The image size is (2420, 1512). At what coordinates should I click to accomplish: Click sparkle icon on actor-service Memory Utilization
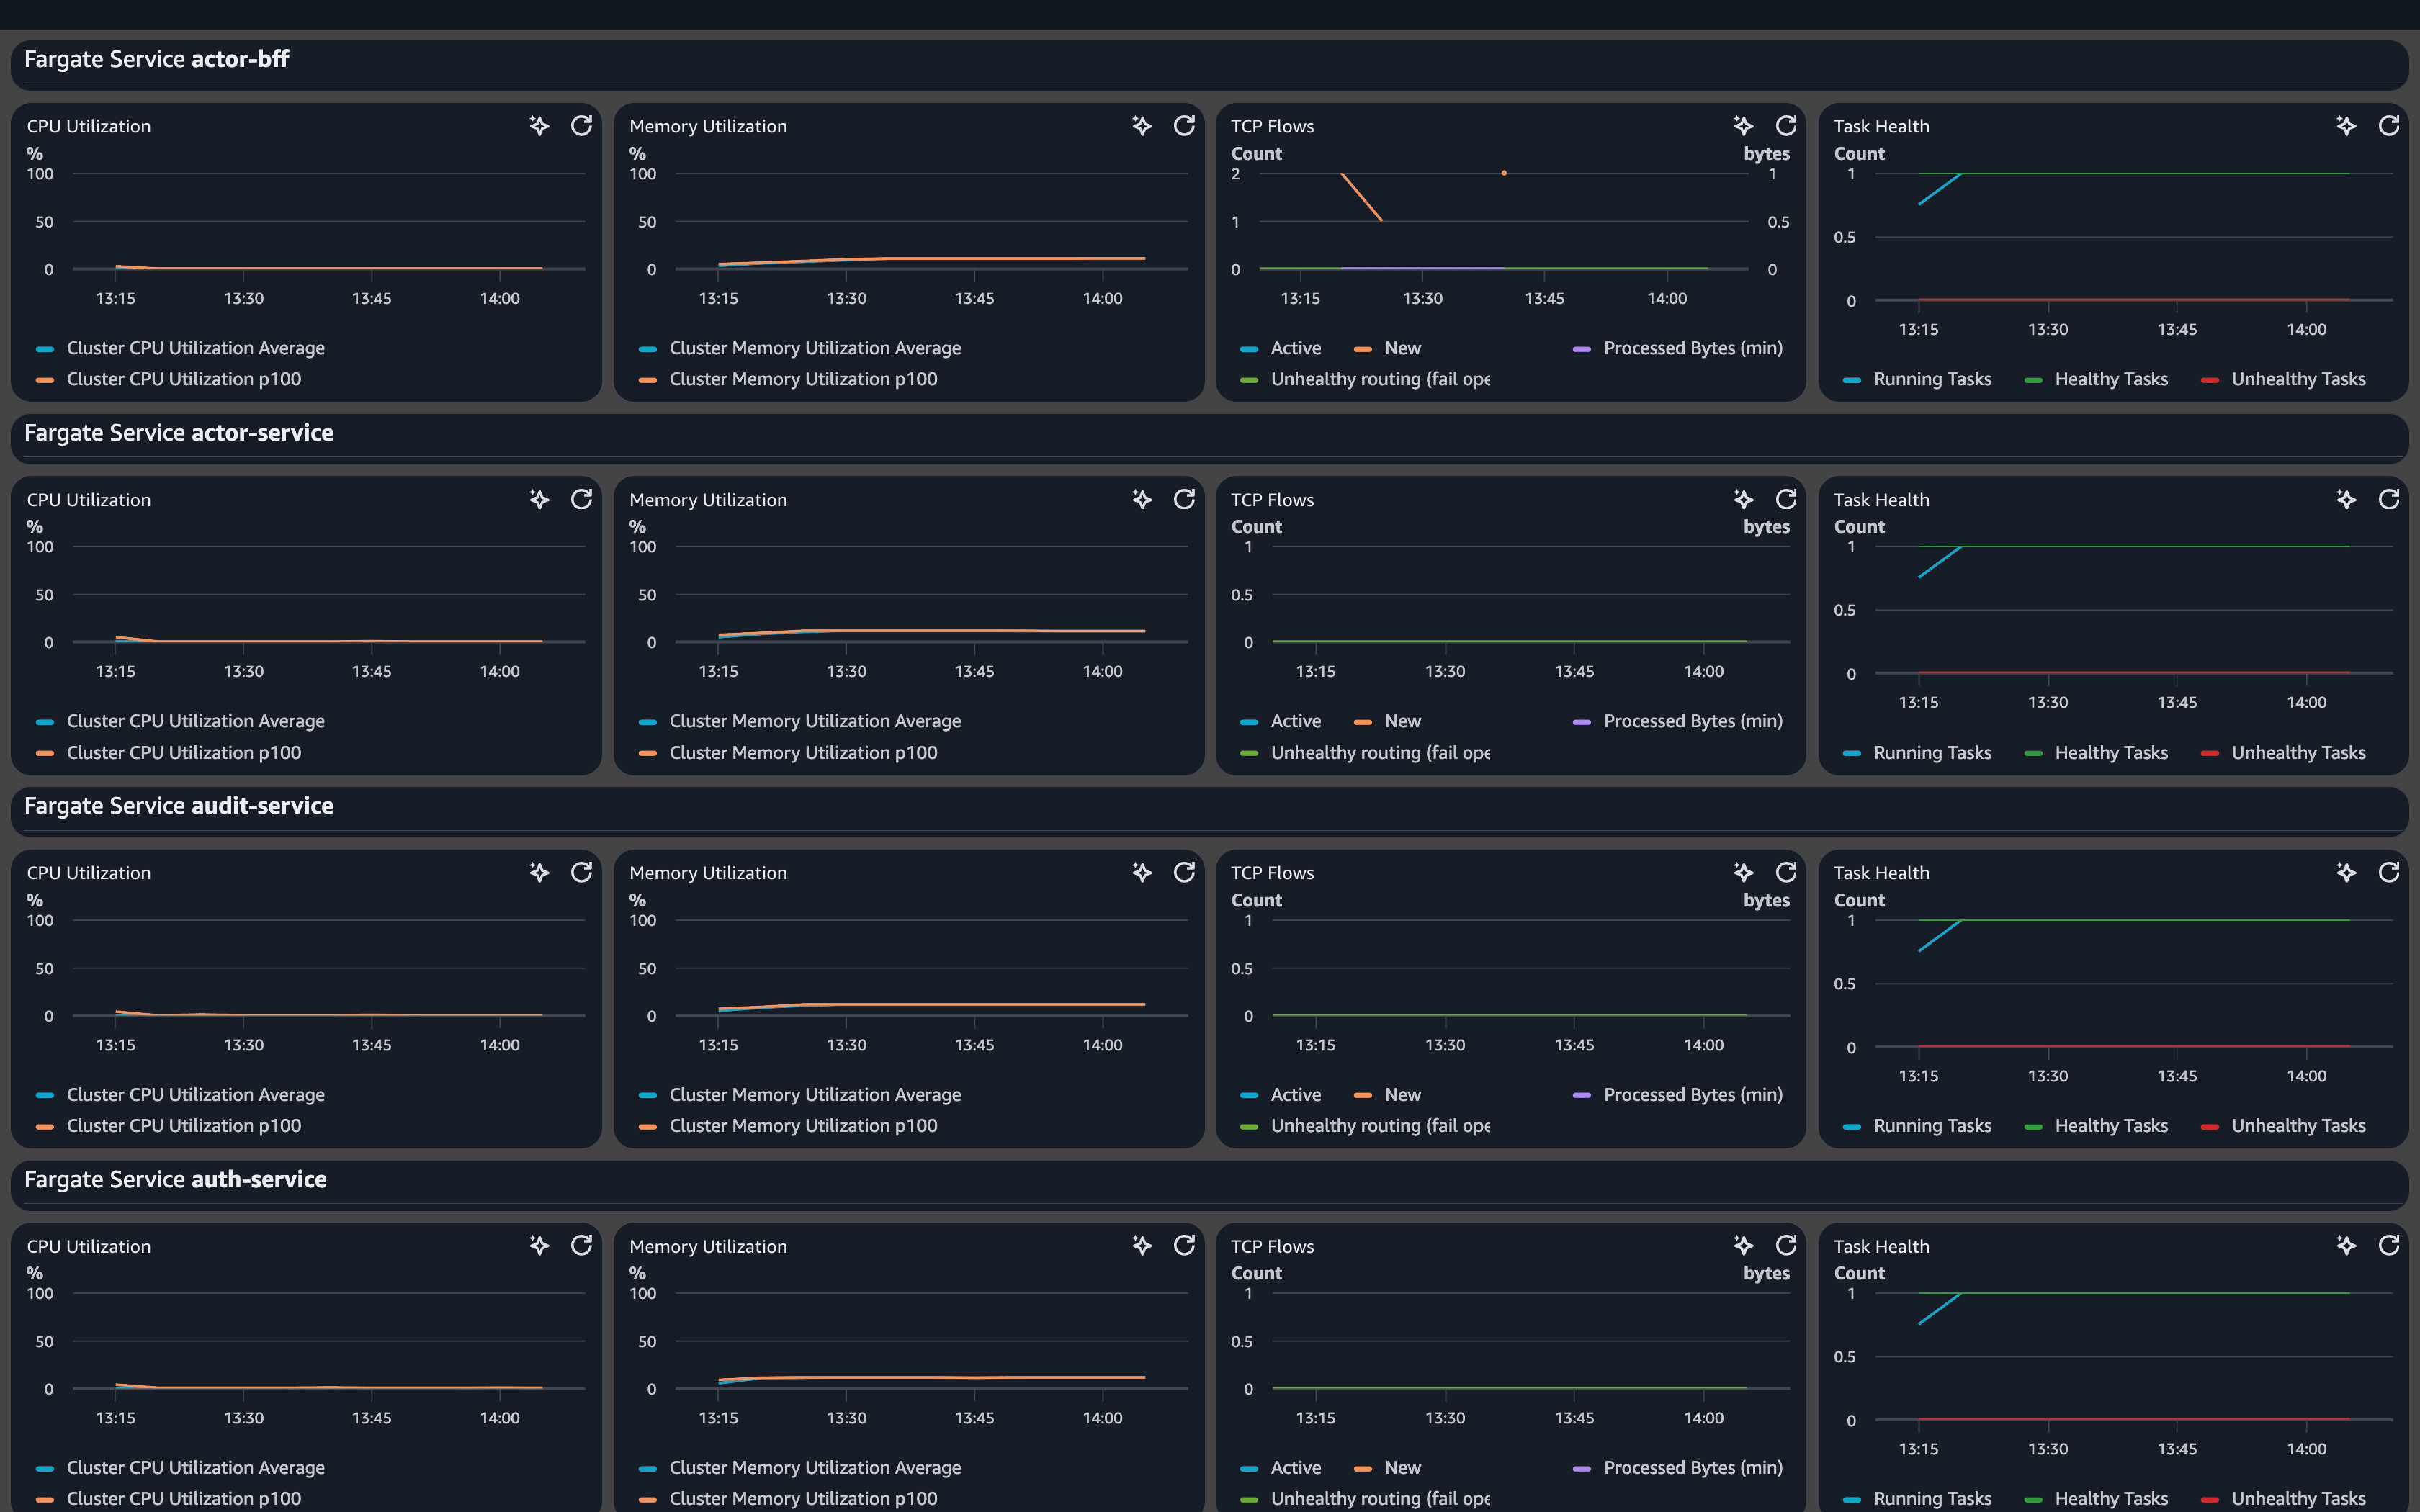click(1142, 499)
